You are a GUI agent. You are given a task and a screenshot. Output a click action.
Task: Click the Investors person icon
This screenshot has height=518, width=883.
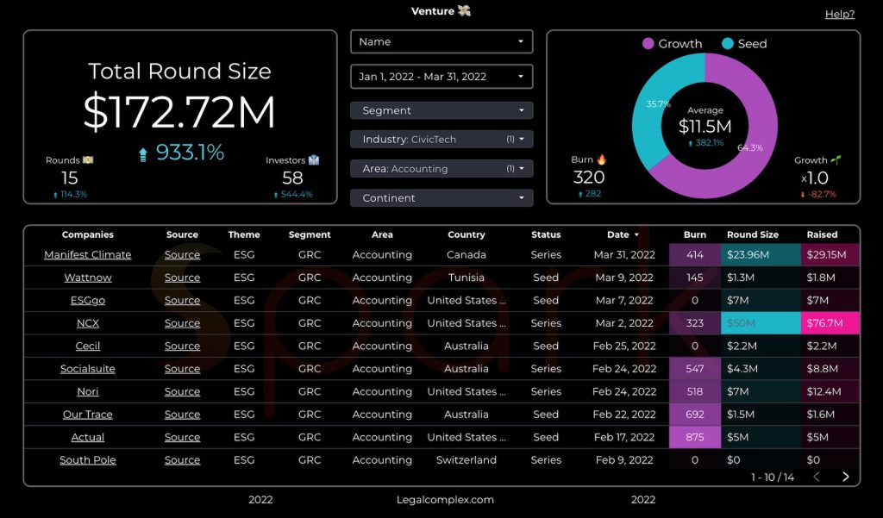[x=314, y=160]
